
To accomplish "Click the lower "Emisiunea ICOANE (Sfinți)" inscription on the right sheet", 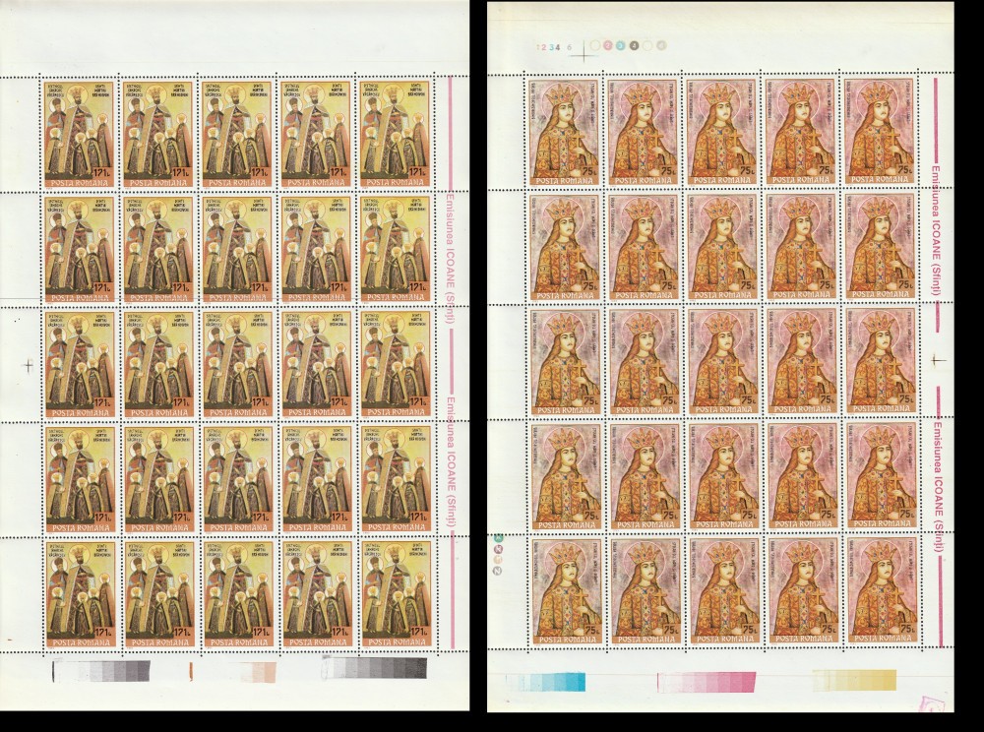I will [x=938, y=487].
